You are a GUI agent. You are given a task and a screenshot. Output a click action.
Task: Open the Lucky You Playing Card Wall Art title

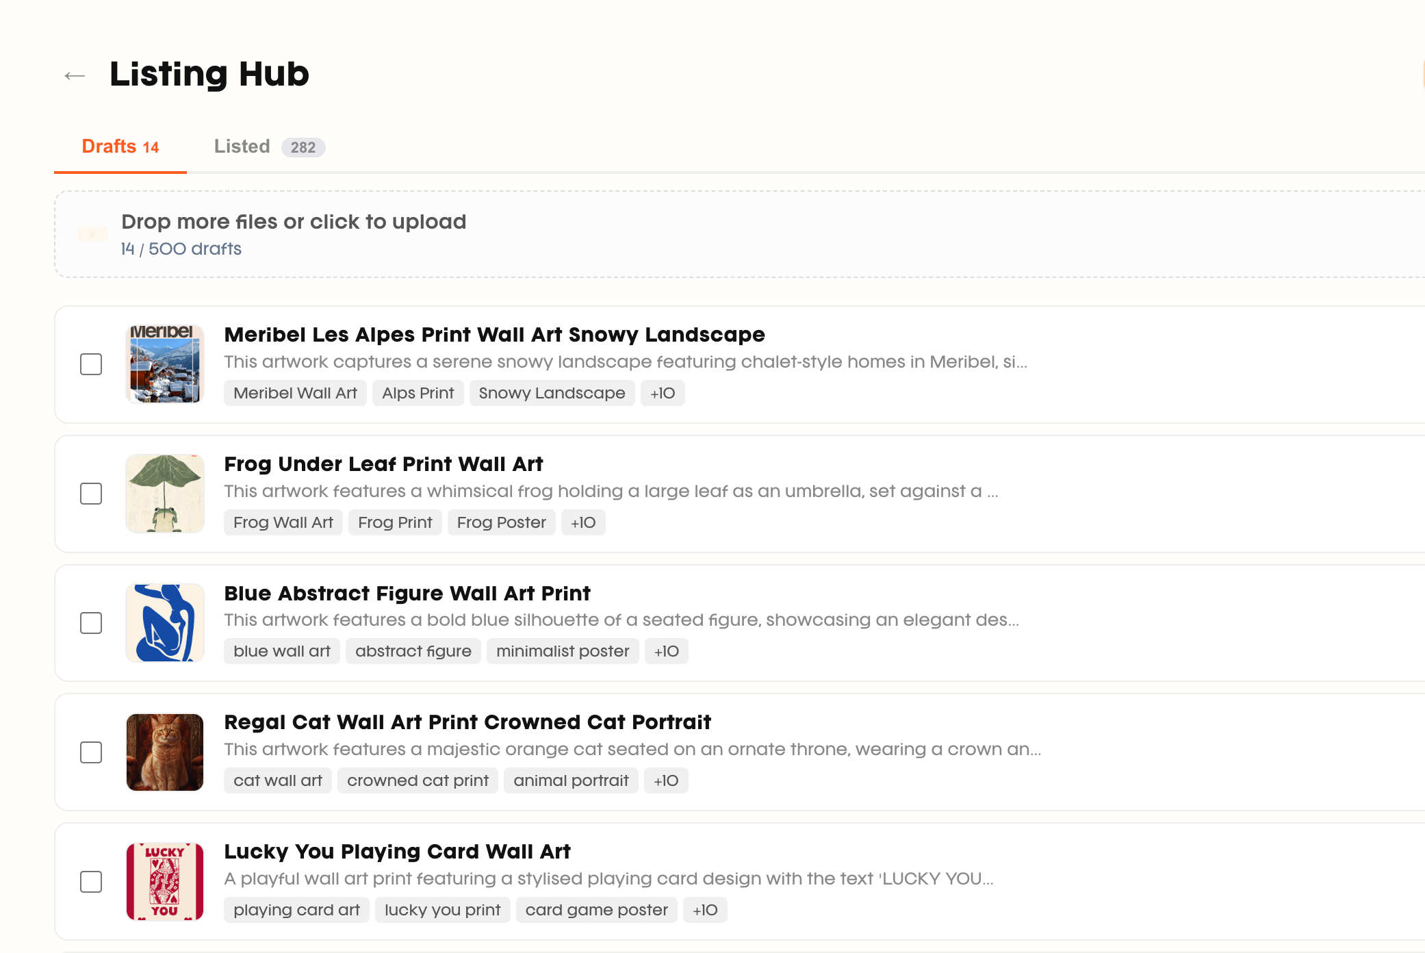[397, 851]
